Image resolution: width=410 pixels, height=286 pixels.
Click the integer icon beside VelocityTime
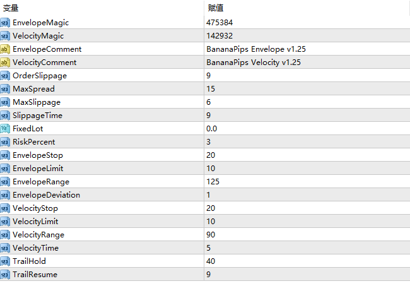5,248
